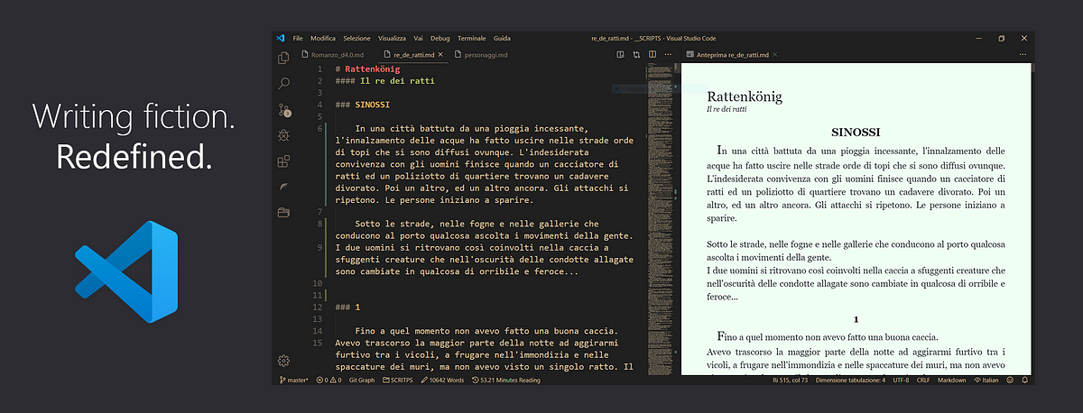Image resolution: width=1083 pixels, height=413 pixels.
Task: Click the Git Graph status bar button
Action: (362, 381)
